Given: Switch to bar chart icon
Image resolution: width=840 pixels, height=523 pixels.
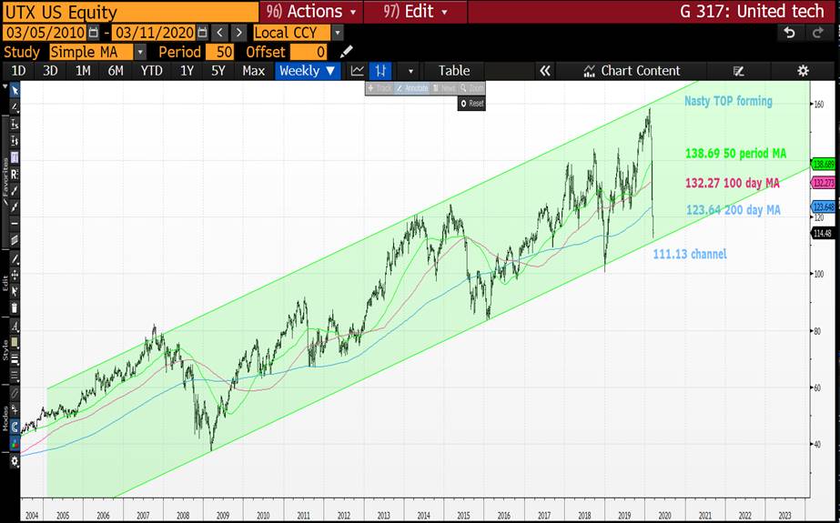Looking at the screenshot, I should point(381,71).
